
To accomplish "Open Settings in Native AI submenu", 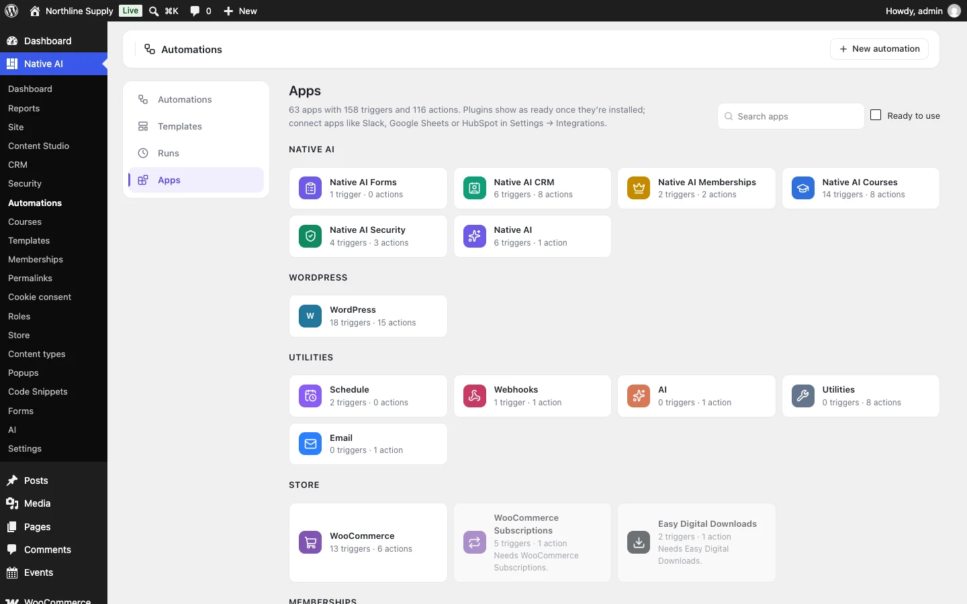I will (x=25, y=448).
